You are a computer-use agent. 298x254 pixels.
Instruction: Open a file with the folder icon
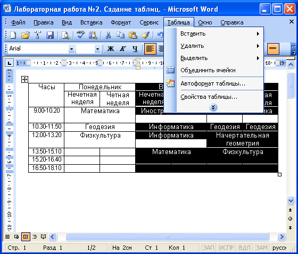tap(26, 35)
